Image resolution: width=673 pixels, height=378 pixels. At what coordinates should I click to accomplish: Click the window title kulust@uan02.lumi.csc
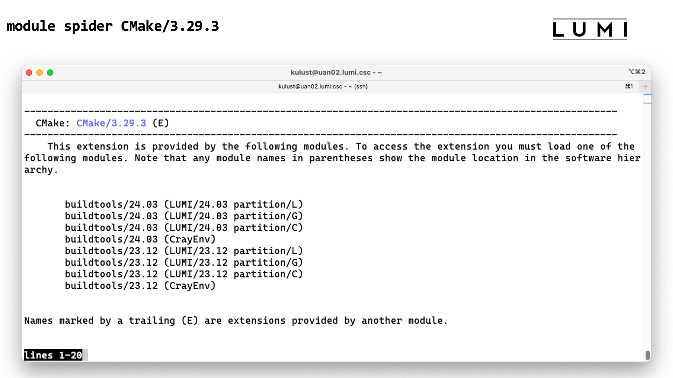coord(336,72)
